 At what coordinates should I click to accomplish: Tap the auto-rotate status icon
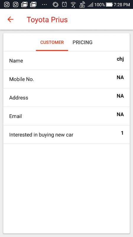[55, 4]
